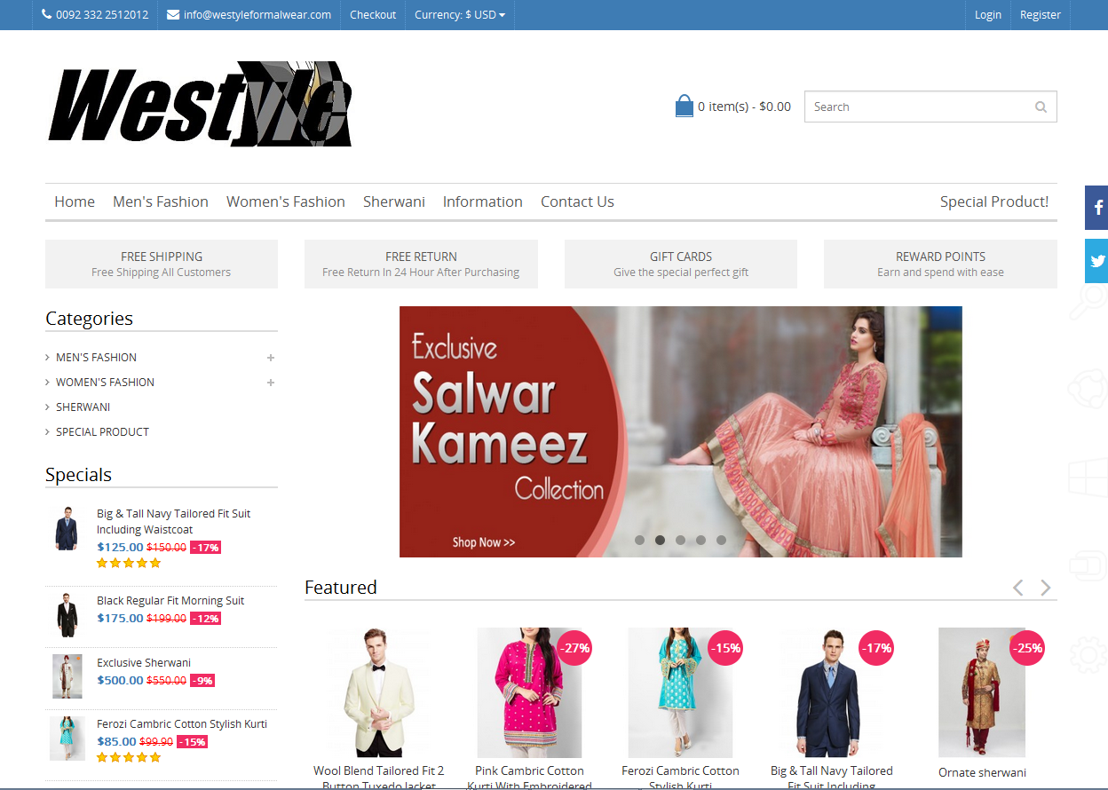This screenshot has height=790, width=1108.
Task: Open Special Product! menu link
Action: [x=994, y=201]
